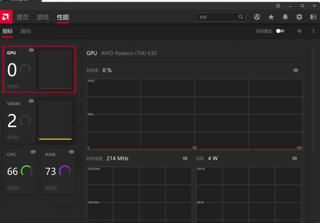Click the search magnifier icon
The image size is (320, 223).
(241, 17)
